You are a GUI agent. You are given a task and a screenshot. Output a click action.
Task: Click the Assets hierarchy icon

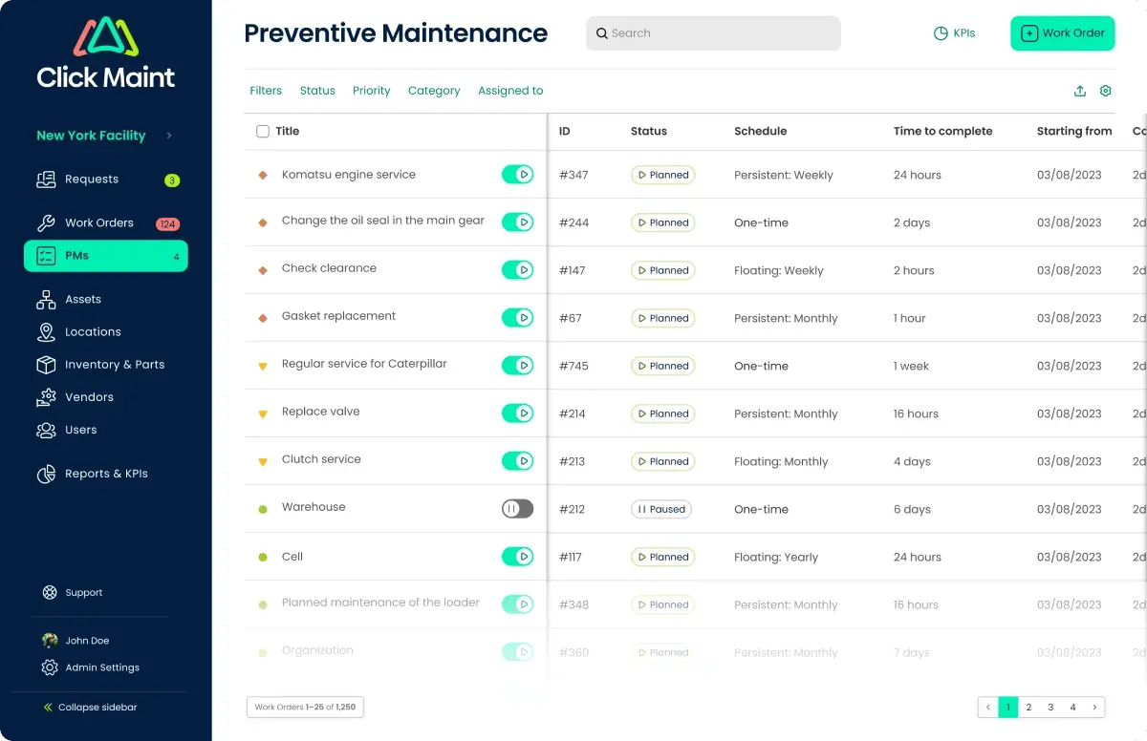pos(46,300)
